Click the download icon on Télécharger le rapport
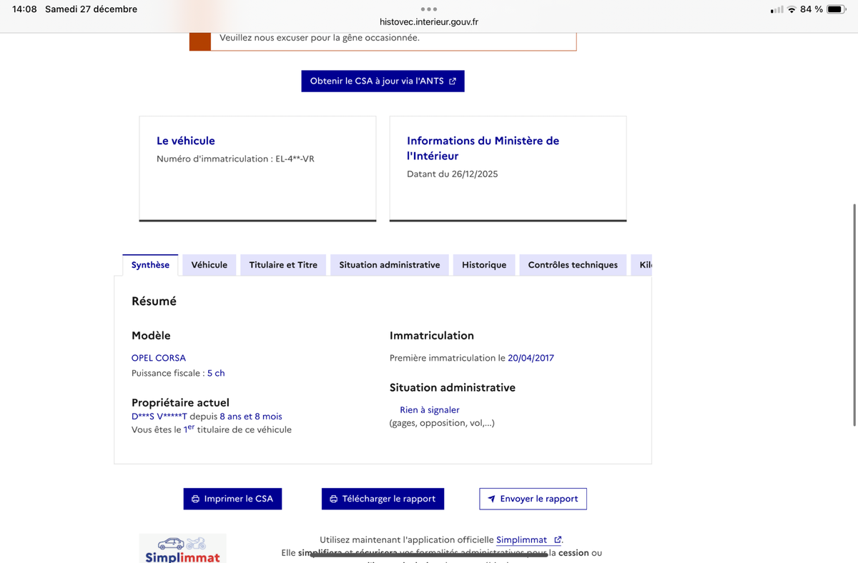Viewport: 858px width, 563px height. (333, 498)
